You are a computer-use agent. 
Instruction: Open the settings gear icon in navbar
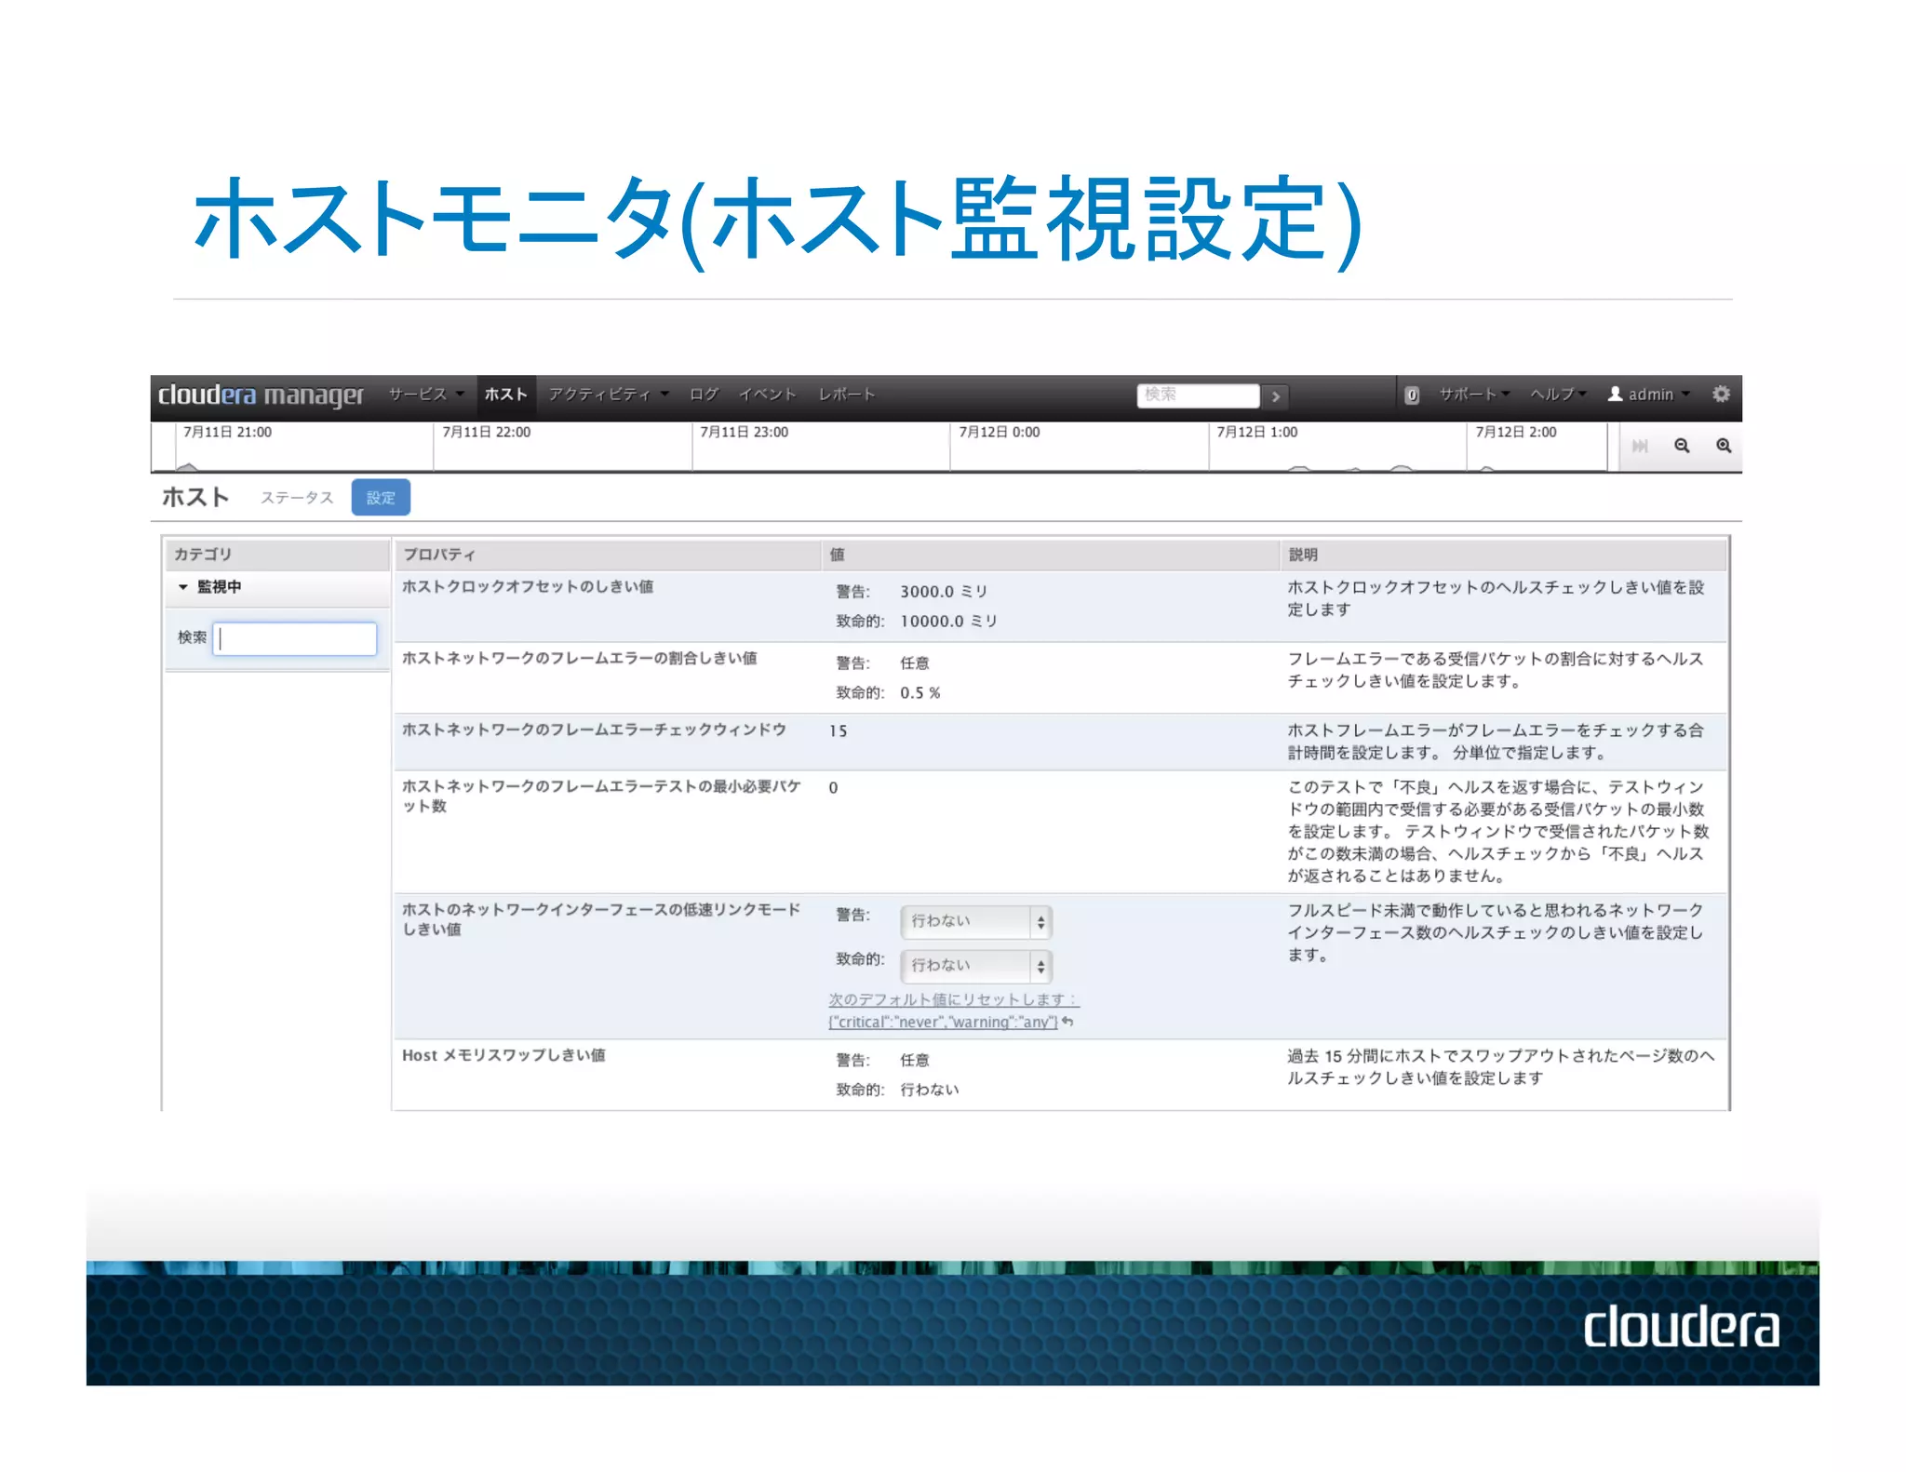[1721, 395]
